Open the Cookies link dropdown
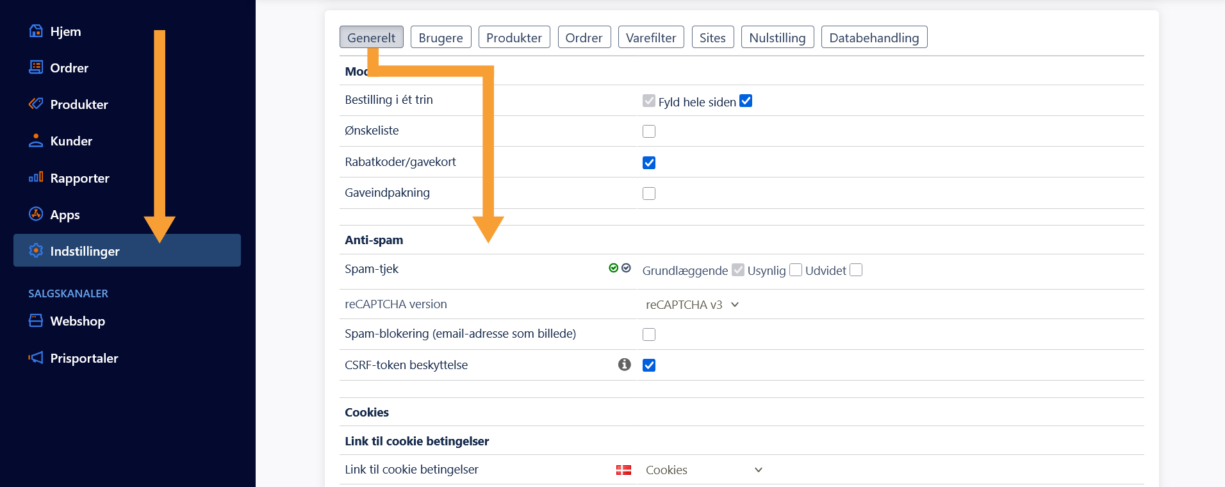This screenshot has width=1225, height=487. pos(703,470)
